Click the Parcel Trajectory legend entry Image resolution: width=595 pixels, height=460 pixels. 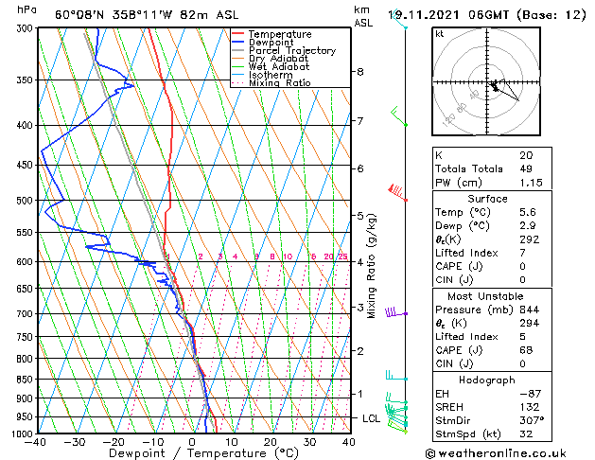pyautogui.click(x=284, y=50)
